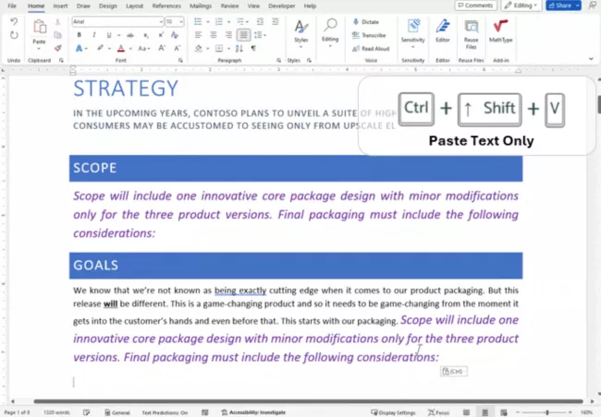Activate the Format Painter brush
The height and width of the screenshot is (417, 601).
coord(58,48)
